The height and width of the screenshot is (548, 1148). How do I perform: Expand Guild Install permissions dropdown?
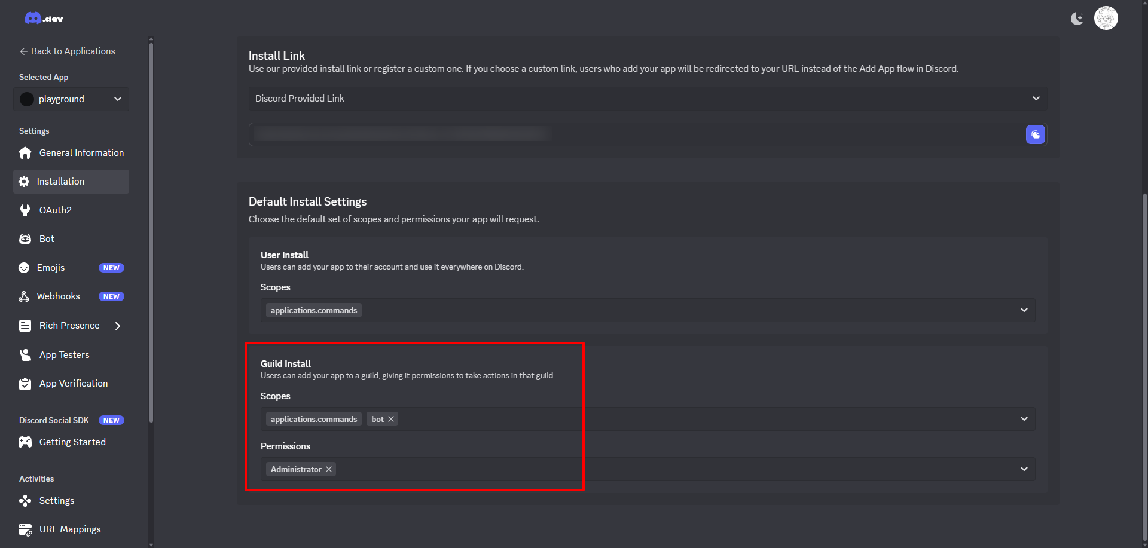pos(1024,469)
